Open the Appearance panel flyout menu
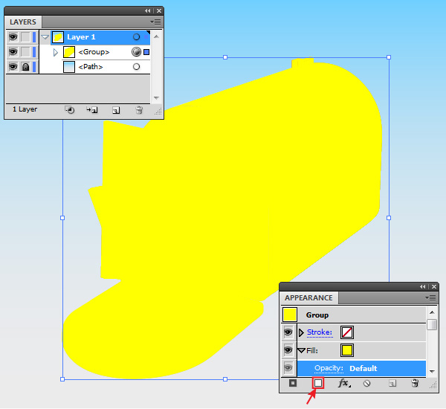446x409 pixels. [431, 297]
